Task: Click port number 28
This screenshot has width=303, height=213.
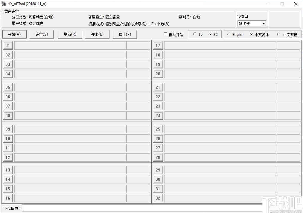Action: (158, 157)
